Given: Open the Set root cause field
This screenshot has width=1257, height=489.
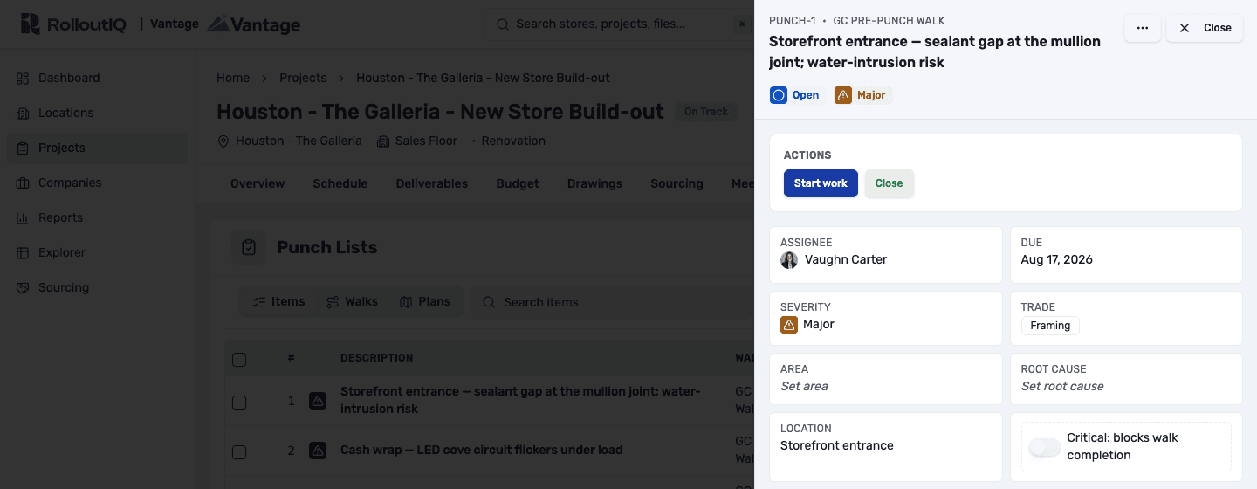Looking at the screenshot, I should point(1126,379).
